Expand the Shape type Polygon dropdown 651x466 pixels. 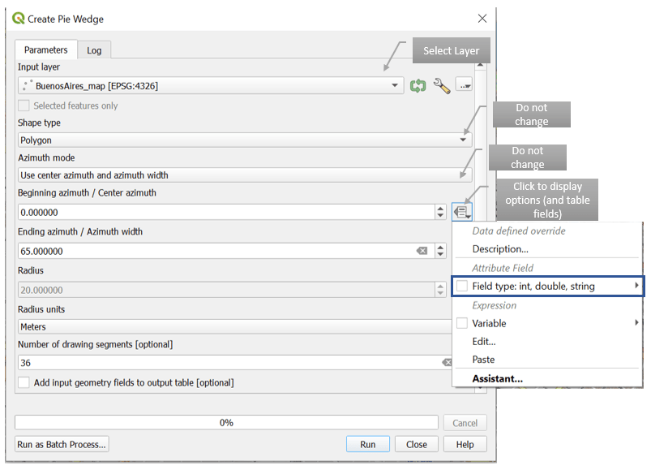(243, 140)
